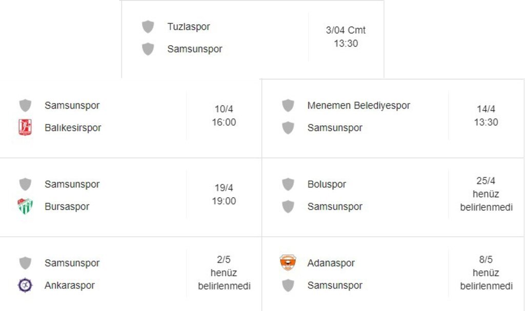This screenshot has width=525, height=311.
Task: Select the Boluspor team name
Action: (327, 184)
